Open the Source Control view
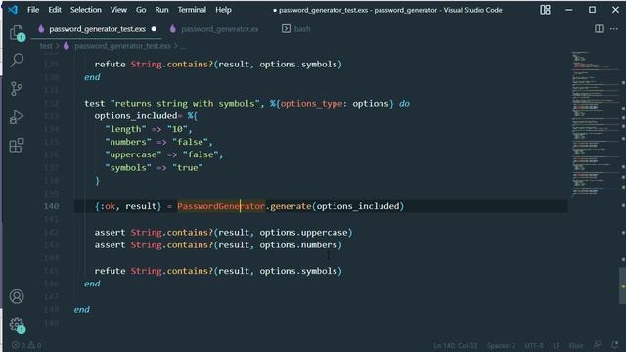 coord(17,89)
